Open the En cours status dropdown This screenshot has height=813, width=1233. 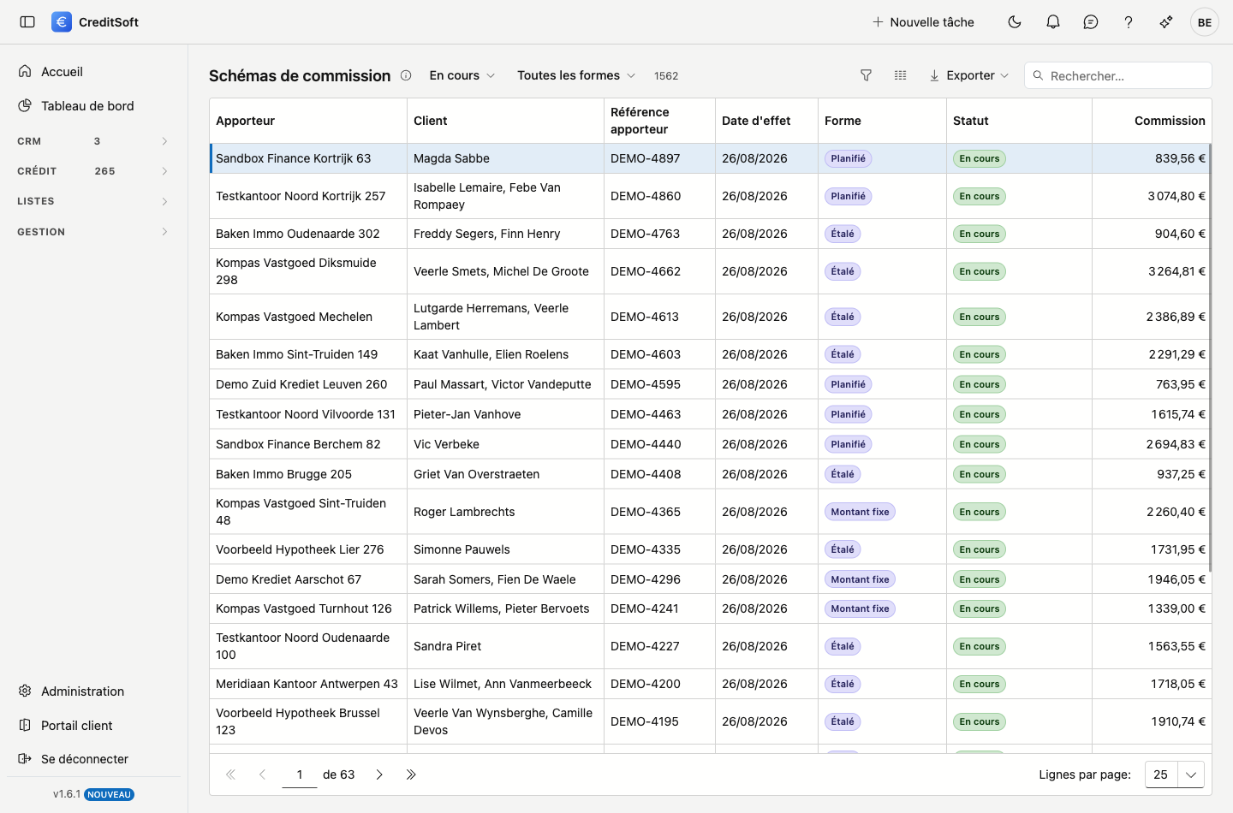coord(462,75)
